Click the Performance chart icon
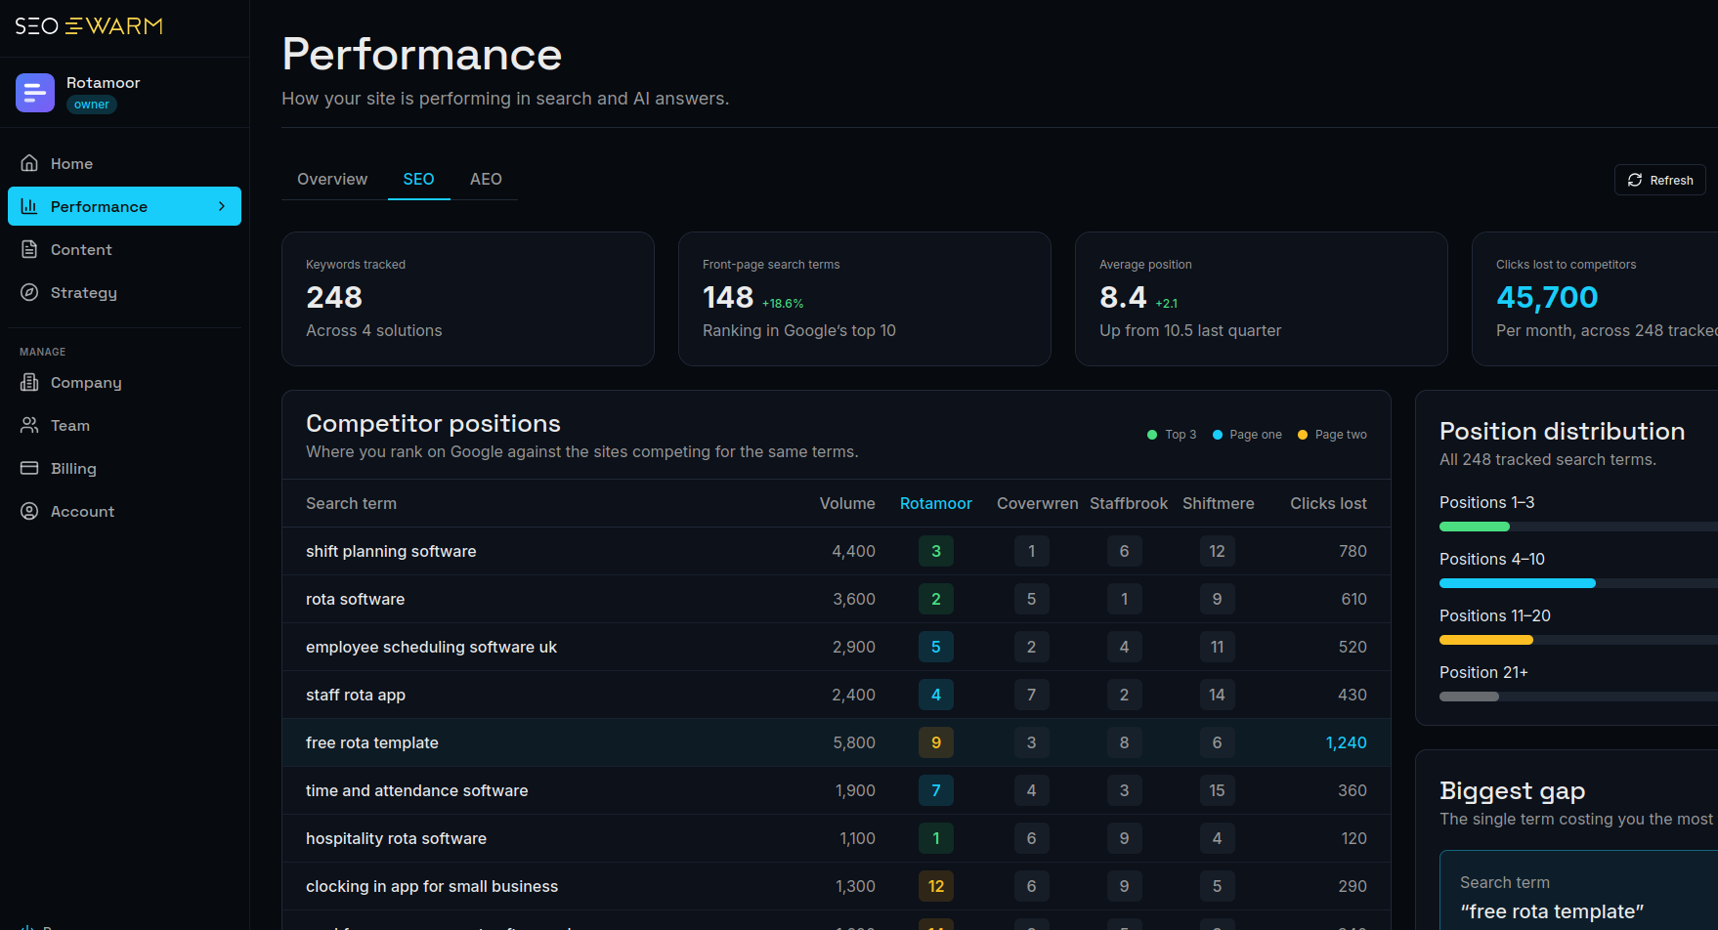This screenshot has height=930, width=1718. (x=30, y=206)
